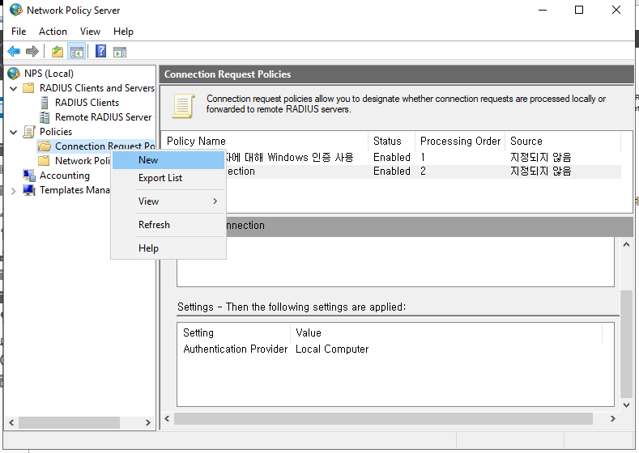Collapse RADIUS Clients and Servers node
This screenshot has height=453, width=639.
click(14, 88)
